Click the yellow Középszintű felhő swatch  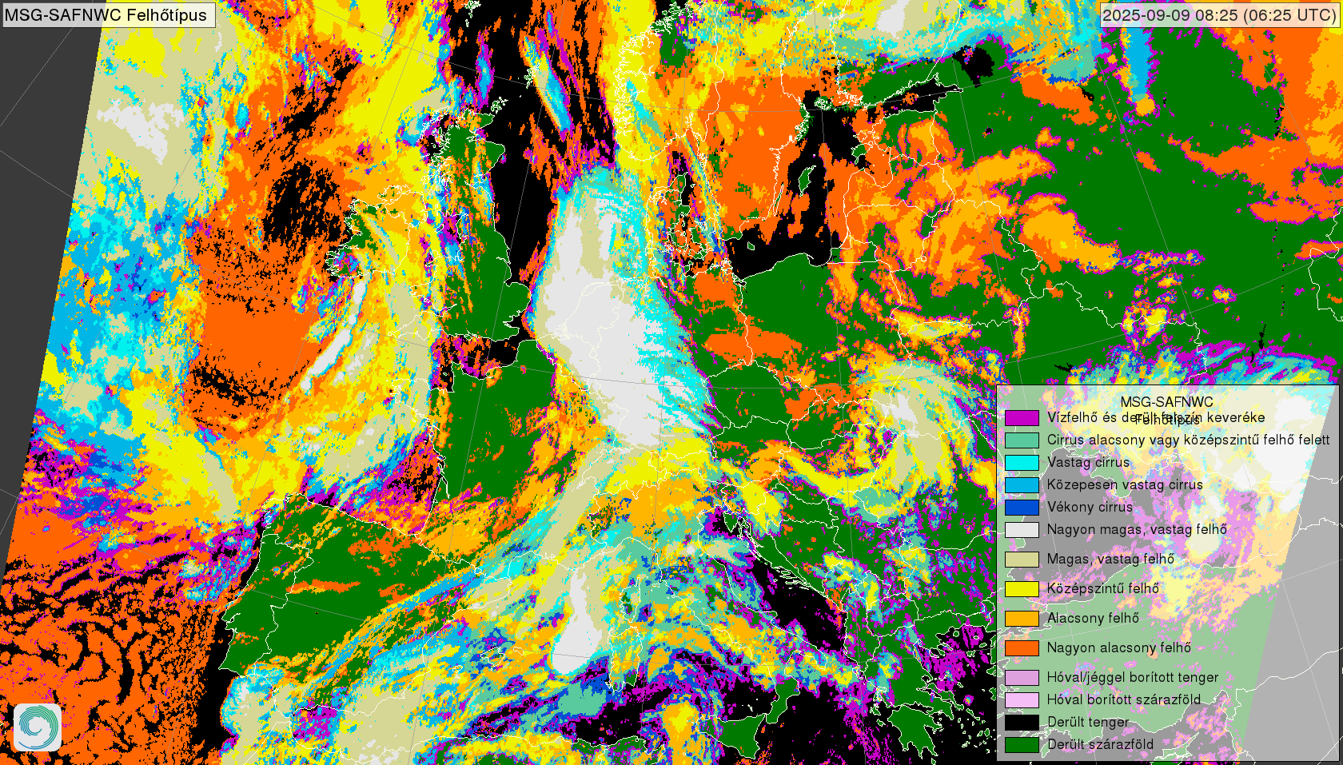click(x=1022, y=588)
